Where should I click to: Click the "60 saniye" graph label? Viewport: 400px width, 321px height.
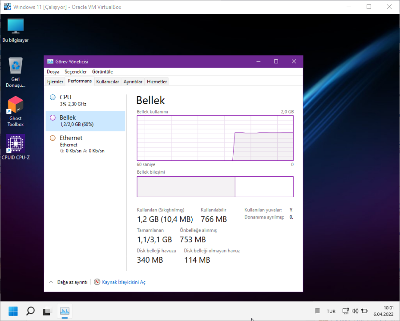(146, 165)
